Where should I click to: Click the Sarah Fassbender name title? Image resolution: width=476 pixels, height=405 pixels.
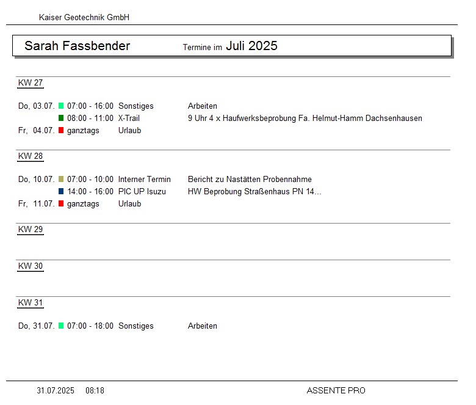point(77,46)
